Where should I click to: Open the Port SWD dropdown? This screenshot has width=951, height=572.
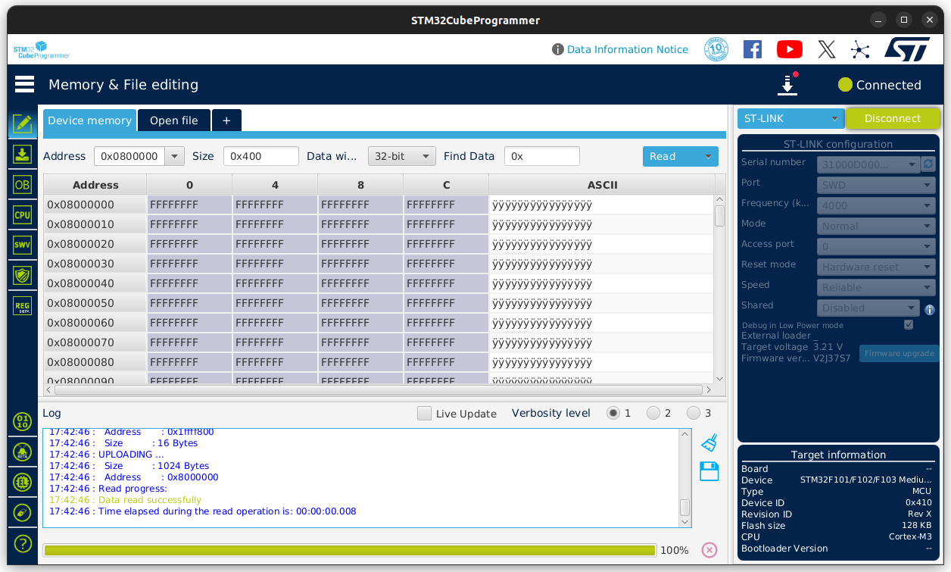click(x=876, y=185)
